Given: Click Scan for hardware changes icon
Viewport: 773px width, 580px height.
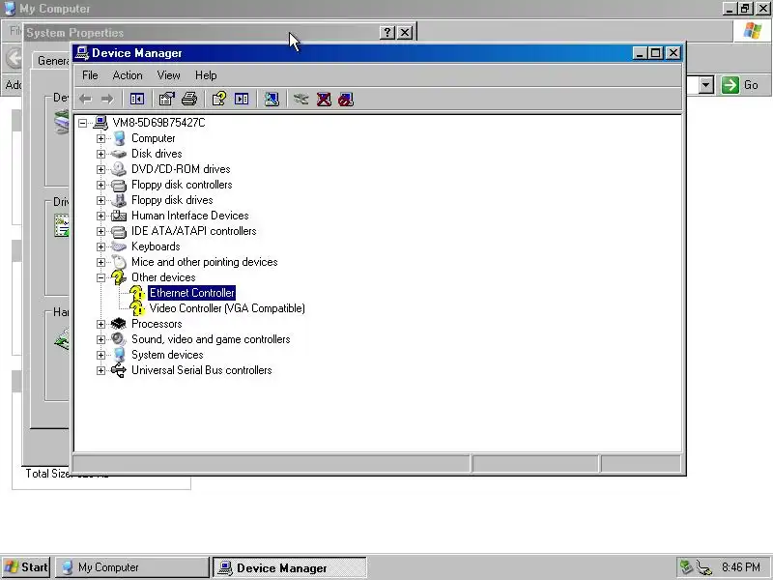Looking at the screenshot, I should click(x=272, y=100).
